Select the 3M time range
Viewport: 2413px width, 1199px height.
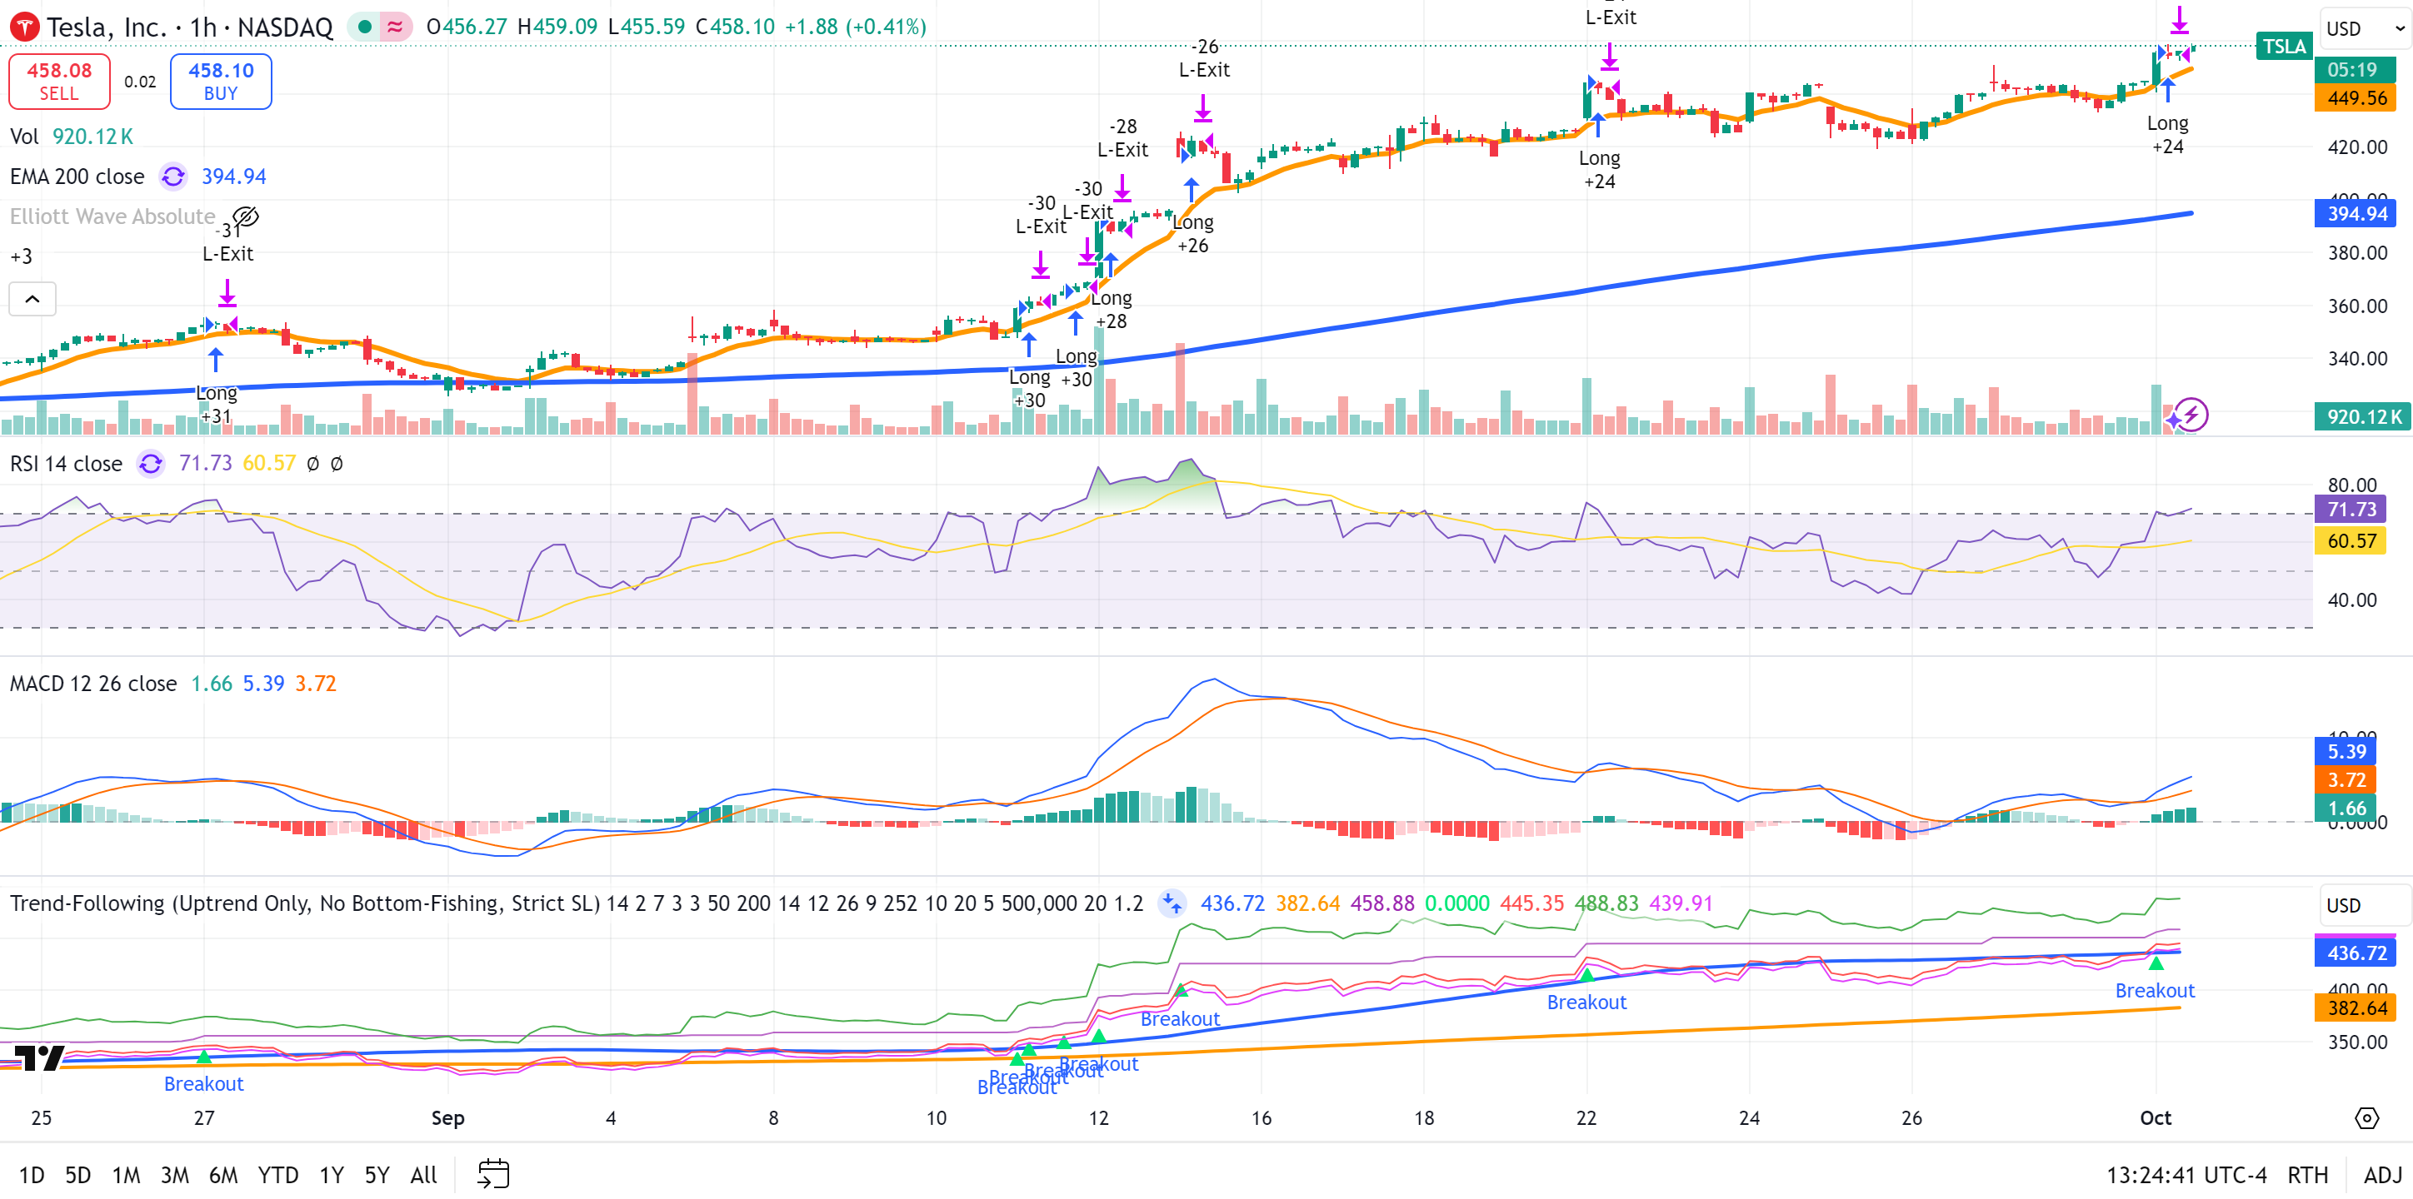tap(174, 1176)
